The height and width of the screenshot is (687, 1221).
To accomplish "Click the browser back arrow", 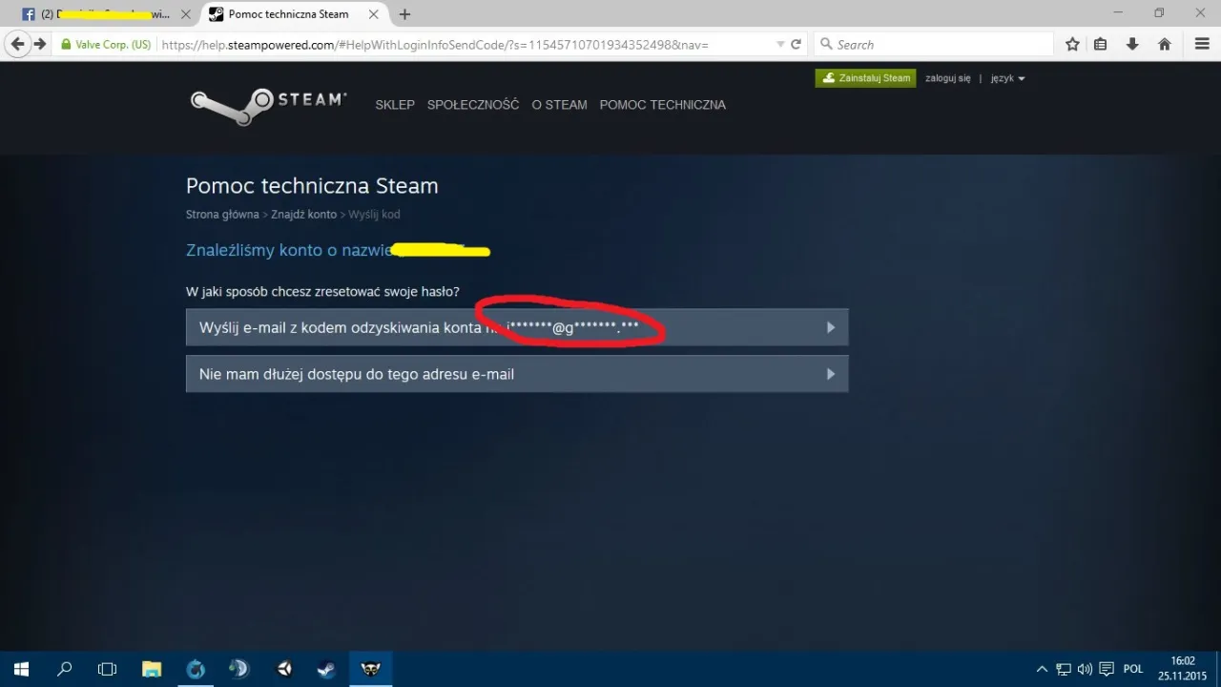I will click(17, 44).
